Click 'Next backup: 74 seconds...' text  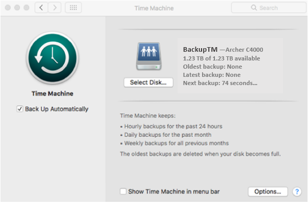[x=220, y=83]
